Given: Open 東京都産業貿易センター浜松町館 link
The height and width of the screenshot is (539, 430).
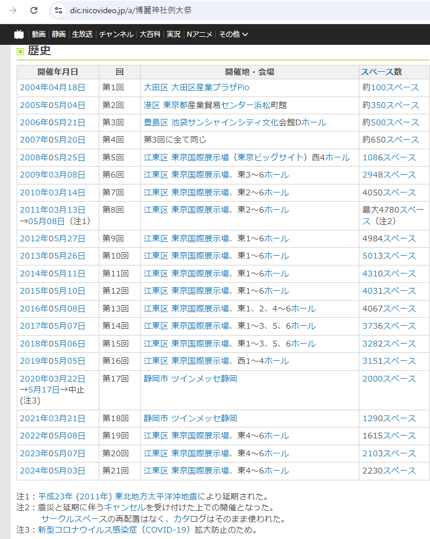Looking at the screenshot, I should (224, 105).
